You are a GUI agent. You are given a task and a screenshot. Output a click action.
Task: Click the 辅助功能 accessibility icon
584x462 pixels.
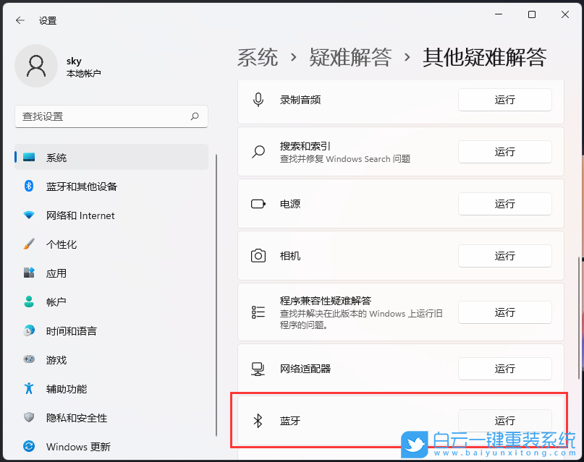tap(29, 389)
